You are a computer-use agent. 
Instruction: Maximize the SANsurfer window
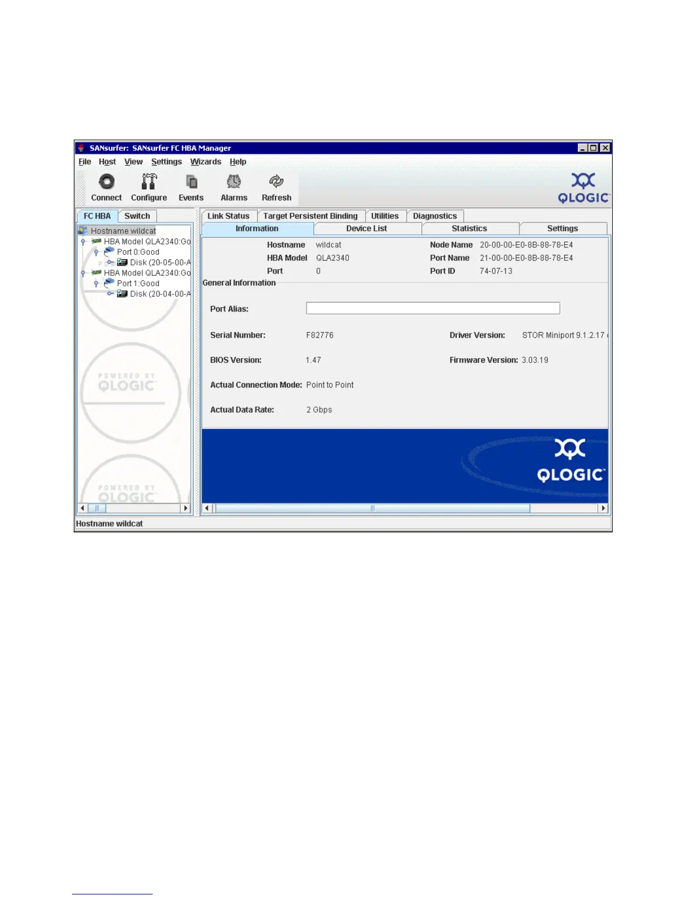coord(593,148)
